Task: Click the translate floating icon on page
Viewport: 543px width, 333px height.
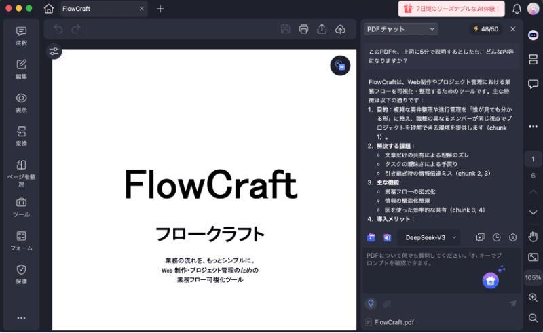Action: [340, 65]
